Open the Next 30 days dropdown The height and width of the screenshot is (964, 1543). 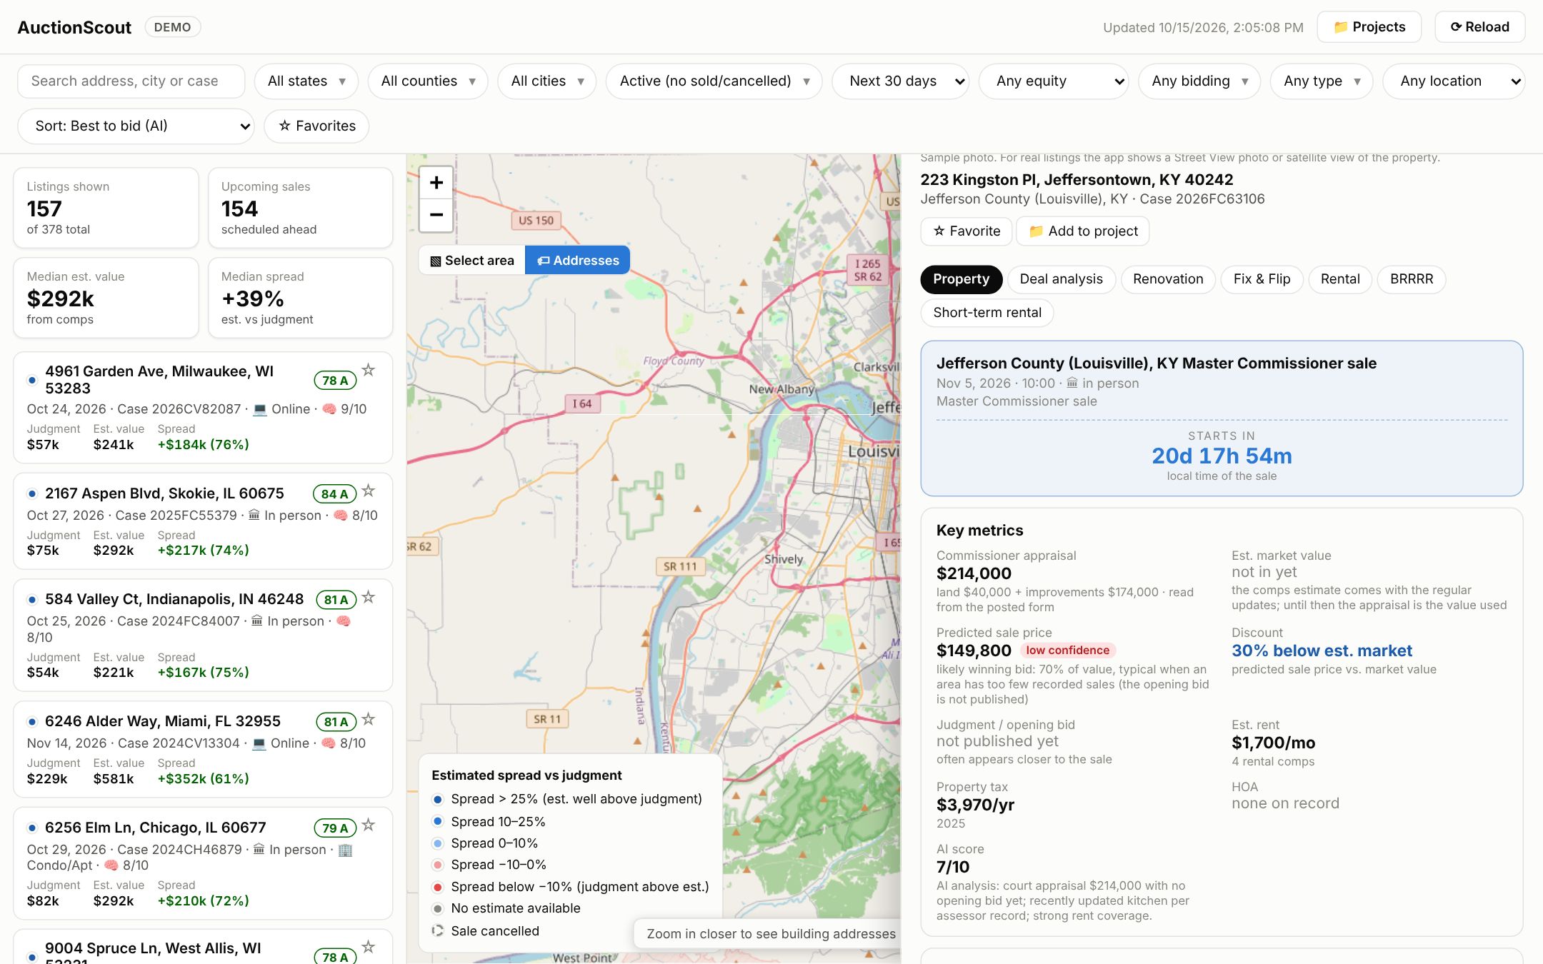pyautogui.click(x=901, y=81)
